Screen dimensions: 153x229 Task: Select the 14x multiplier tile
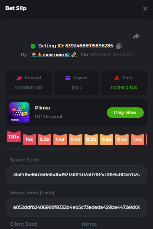pos(29,139)
